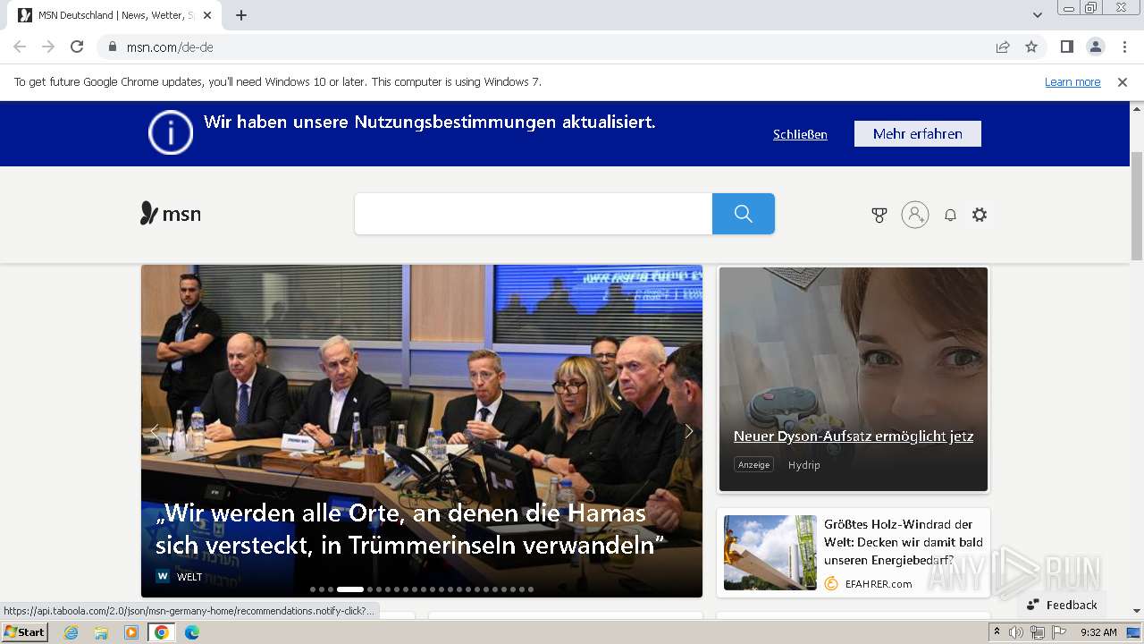Viewport: 1144px width, 644px height.
Task: Click Schließen in the blue banner
Action: point(800,134)
